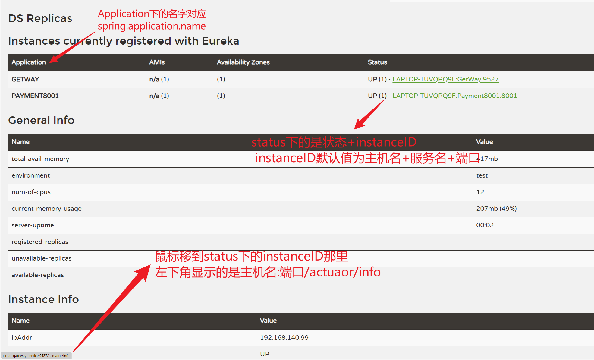594x360 pixels.
Task: Click the General Info heading
Action: (x=41, y=120)
